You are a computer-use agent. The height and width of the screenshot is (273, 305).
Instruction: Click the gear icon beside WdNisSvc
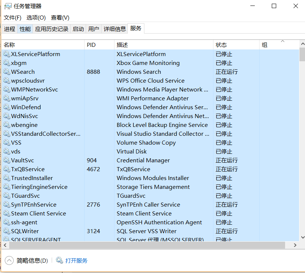7,116
